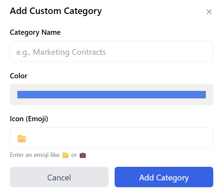Screen dimensions: 216x192
Task: Click the word 'or' between hint emojis
Action: point(74,155)
